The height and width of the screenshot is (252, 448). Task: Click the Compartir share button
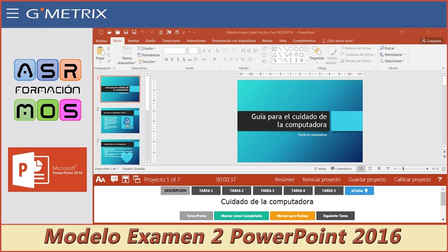[x=432, y=41]
